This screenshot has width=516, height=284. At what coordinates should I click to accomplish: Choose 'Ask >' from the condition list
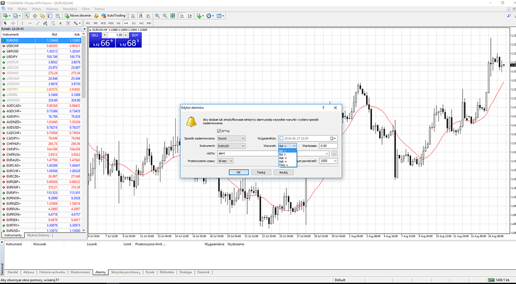coord(283,161)
